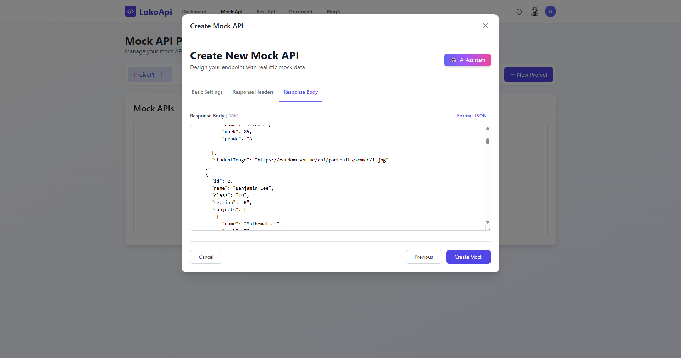
Task: Click the "mark": 85 line
Action: point(237,132)
